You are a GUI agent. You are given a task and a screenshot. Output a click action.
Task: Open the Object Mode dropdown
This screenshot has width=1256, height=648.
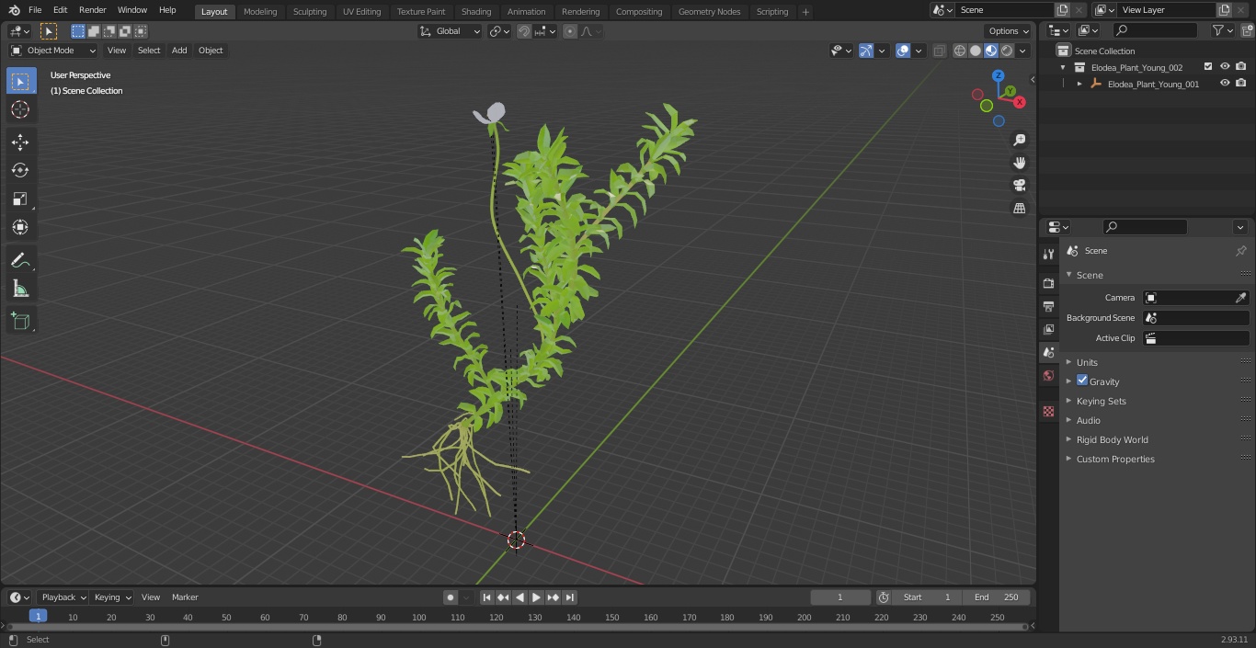(x=53, y=51)
